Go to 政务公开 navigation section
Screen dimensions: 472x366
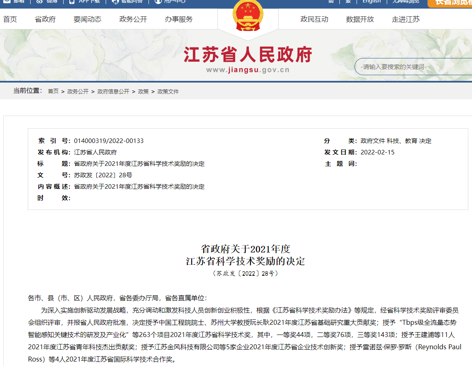(133, 19)
